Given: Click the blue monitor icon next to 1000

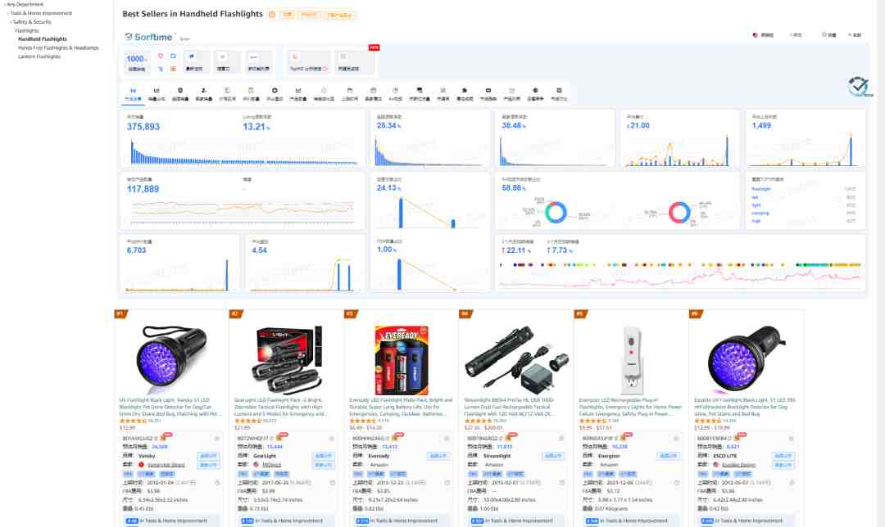Looking at the screenshot, I should (173, 56).
